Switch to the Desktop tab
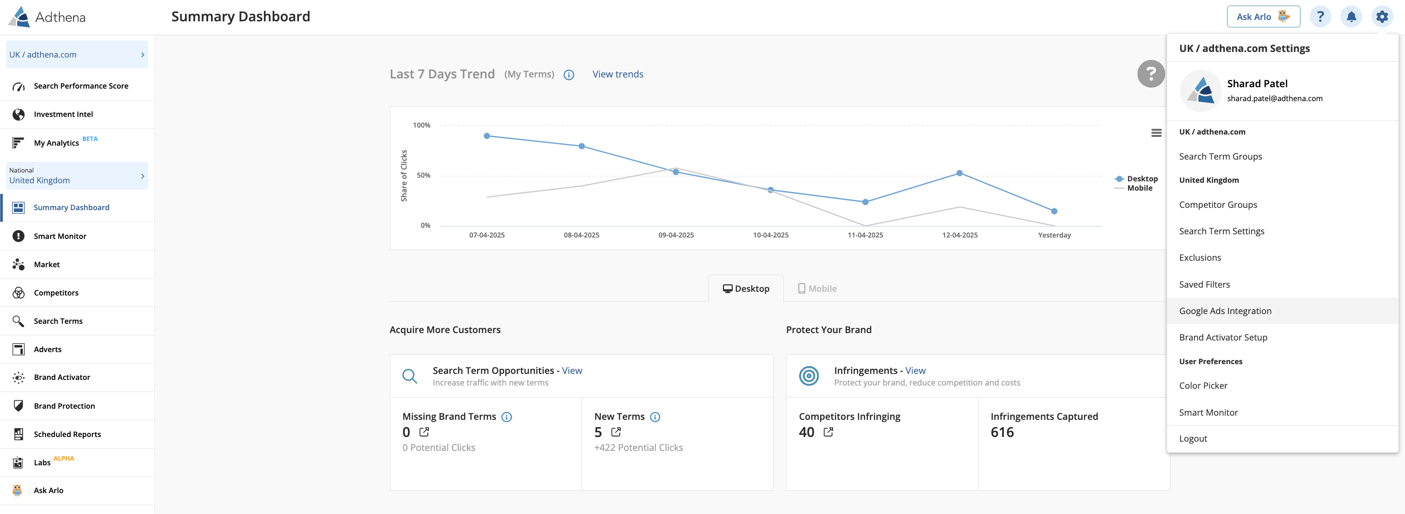 coord(746,289)
